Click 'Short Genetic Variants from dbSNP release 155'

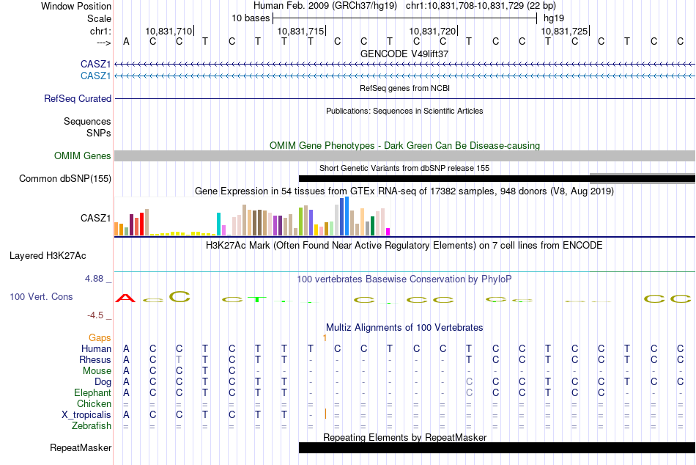(404, 168)
